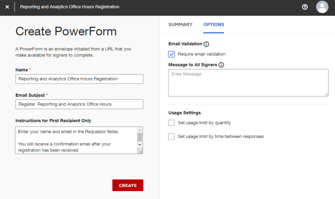Click the Name input field
This screenshot has width=335, height=199.
tap(79, 79)
